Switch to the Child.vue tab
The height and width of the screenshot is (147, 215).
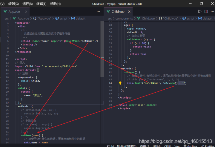coord(118,12)
